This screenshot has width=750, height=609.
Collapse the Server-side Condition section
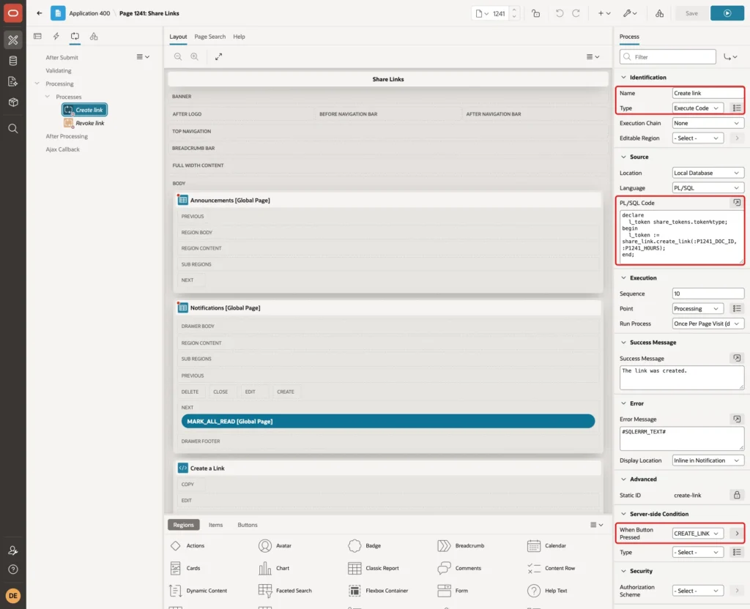pos(623,514)
